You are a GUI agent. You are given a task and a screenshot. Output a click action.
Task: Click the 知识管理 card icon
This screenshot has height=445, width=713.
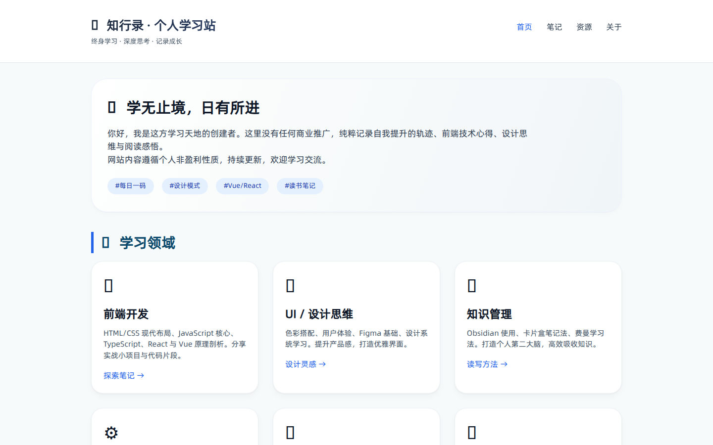(x=472, y=286)
